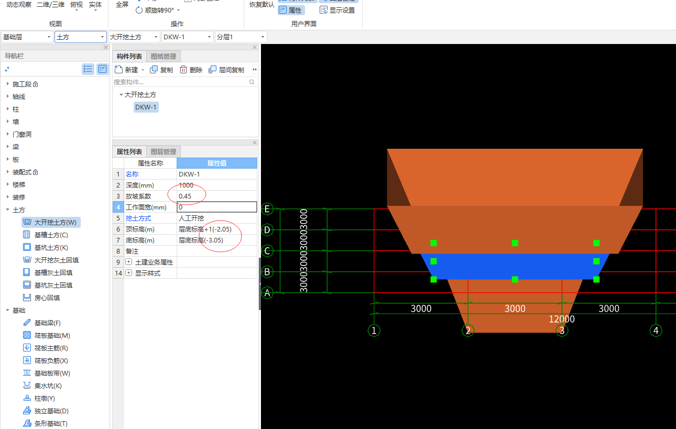Screen dimensions: 676x429
Task: Collapse 大开挖土方 node in component list
Action: click(x=121, y=95)
